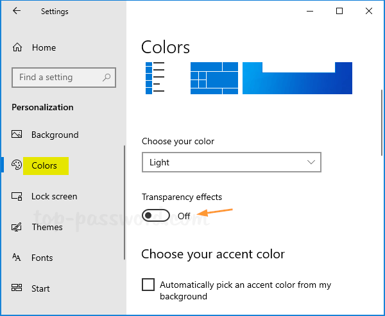Image resolution: width=385 pixels, height=316 pixels.
Task: Click the color preview thumbnail image
Action: click(x=249, y=78)
